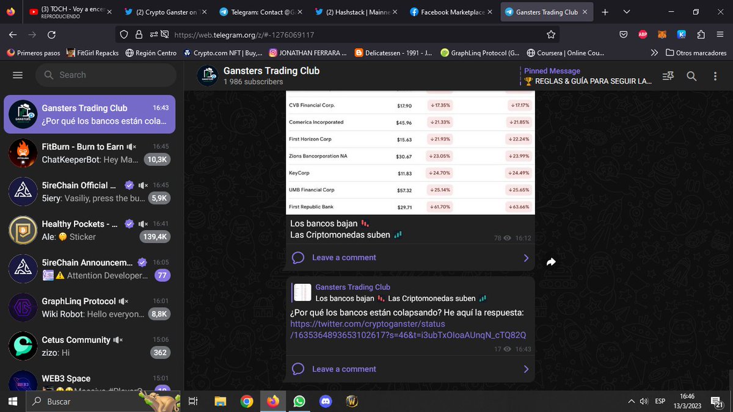Viewport: 733px width, 412px height.
Task: Show site security shield information
Action: tap(123, 35)
